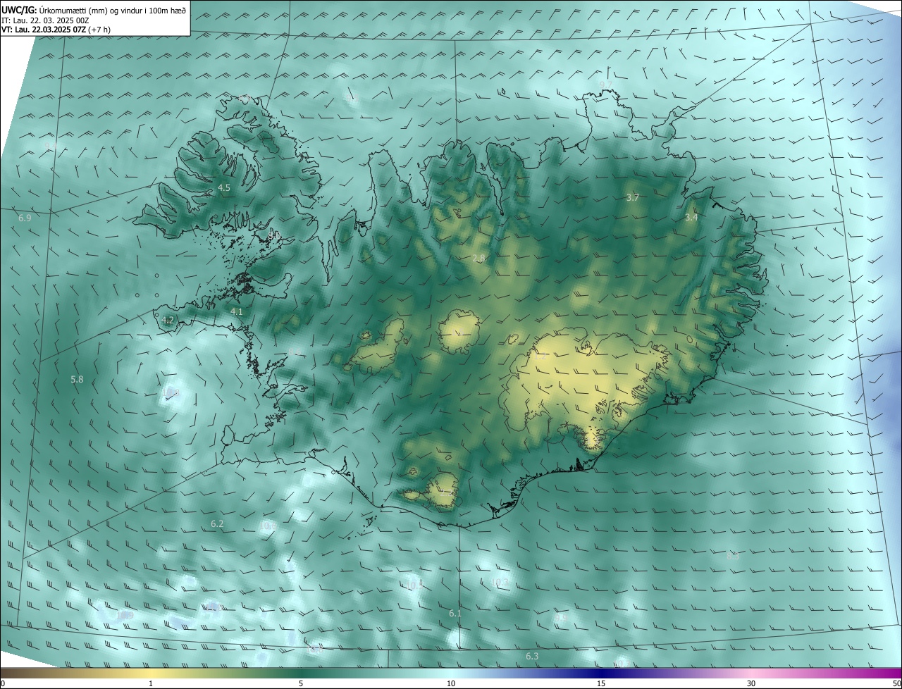Click the 6.1 value label
Viewport: 902px width, 689px height.
(455, 614)
